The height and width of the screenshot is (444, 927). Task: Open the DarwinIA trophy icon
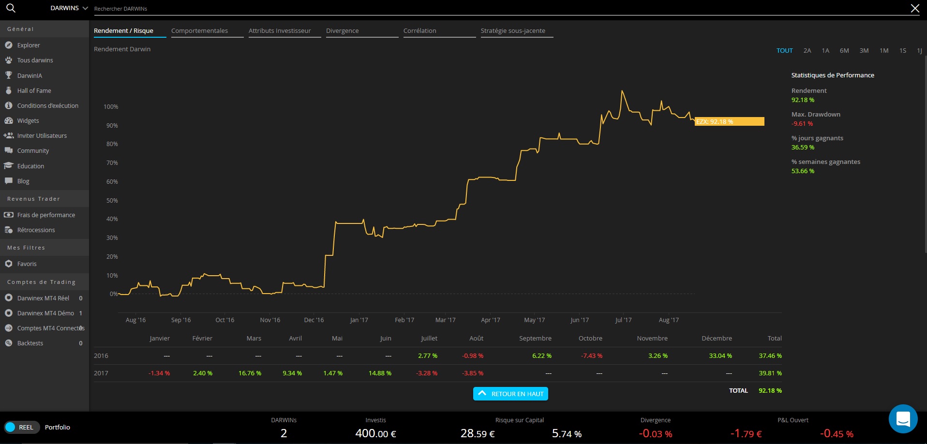pyautogui.click(x=9, y=75)
